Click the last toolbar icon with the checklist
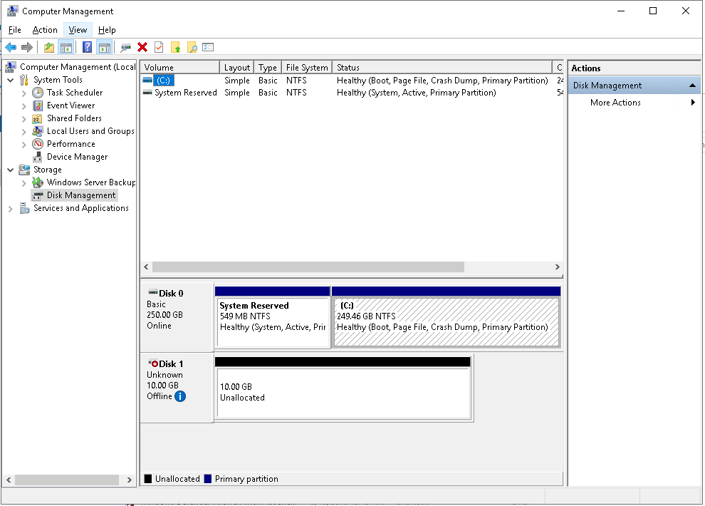This screenshot has width=705, height=506. pos(208,48)
